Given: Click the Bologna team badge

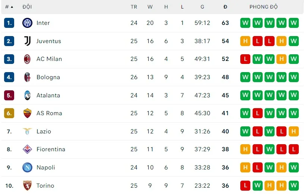Looking at the screenshot, I should tap(27, 77).
